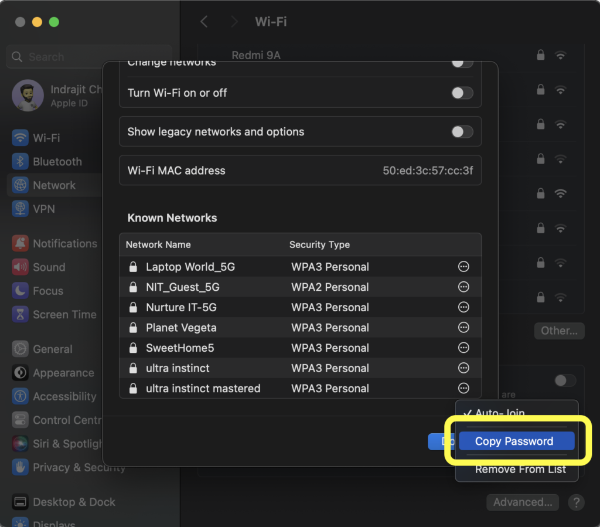Toggle the partially hidden Change networks switch
This screenshot has width=600, height=527.
(462, 63)
